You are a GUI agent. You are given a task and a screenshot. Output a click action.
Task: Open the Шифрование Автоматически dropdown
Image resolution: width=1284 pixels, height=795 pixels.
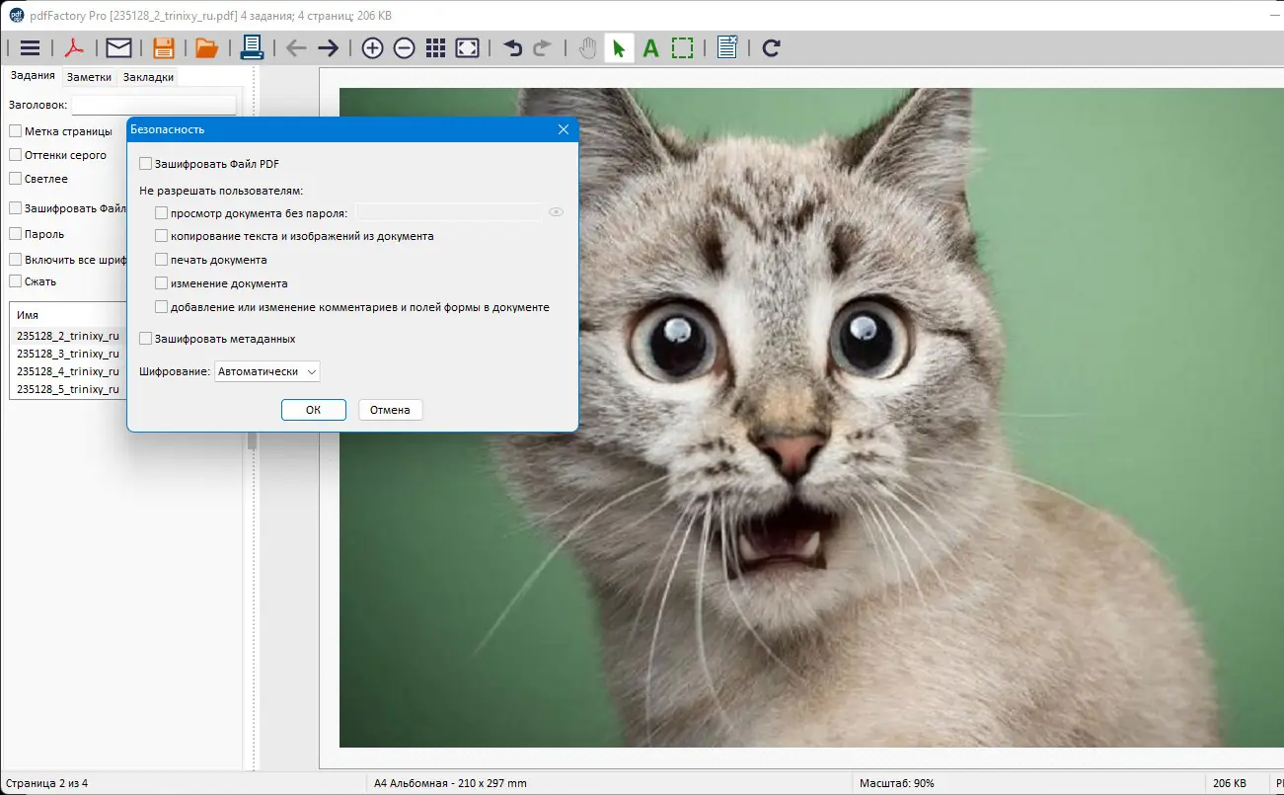click(x=267, y=371)
